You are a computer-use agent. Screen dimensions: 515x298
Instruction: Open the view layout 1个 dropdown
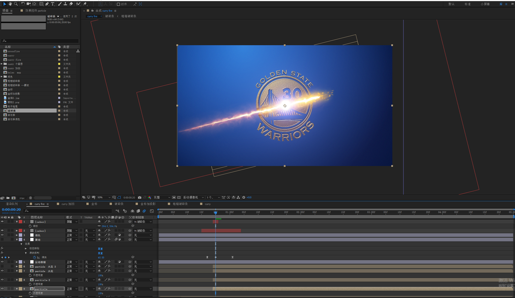213,198
